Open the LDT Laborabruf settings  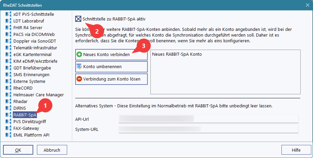click(x=29, y=21)
